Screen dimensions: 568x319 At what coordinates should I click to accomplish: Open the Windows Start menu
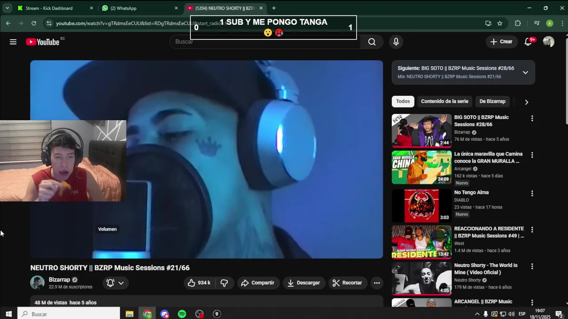pos(8,314)
